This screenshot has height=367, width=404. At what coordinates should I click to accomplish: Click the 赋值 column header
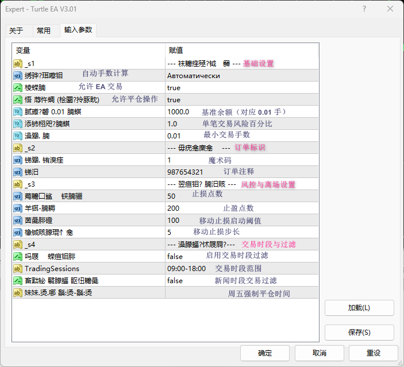click(x=242, y=50)
